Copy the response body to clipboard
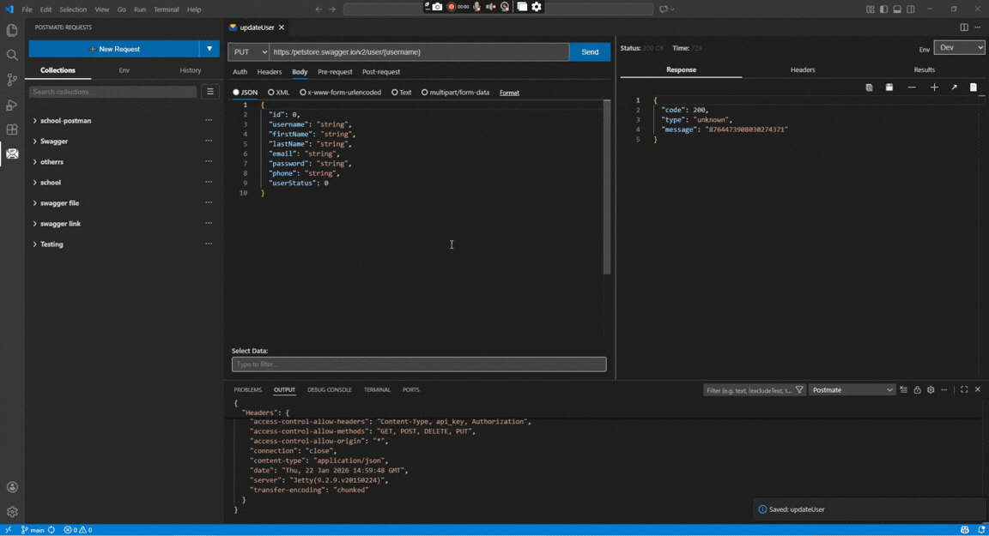This screenshot has width=989, height=536. [869, 87]
